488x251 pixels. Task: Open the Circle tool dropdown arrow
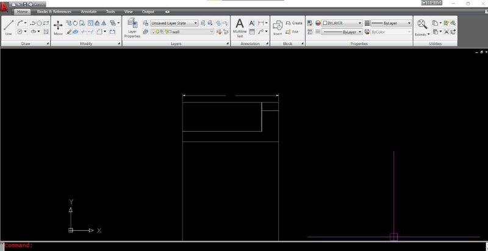pyautogui.click(x=25, y=32)
